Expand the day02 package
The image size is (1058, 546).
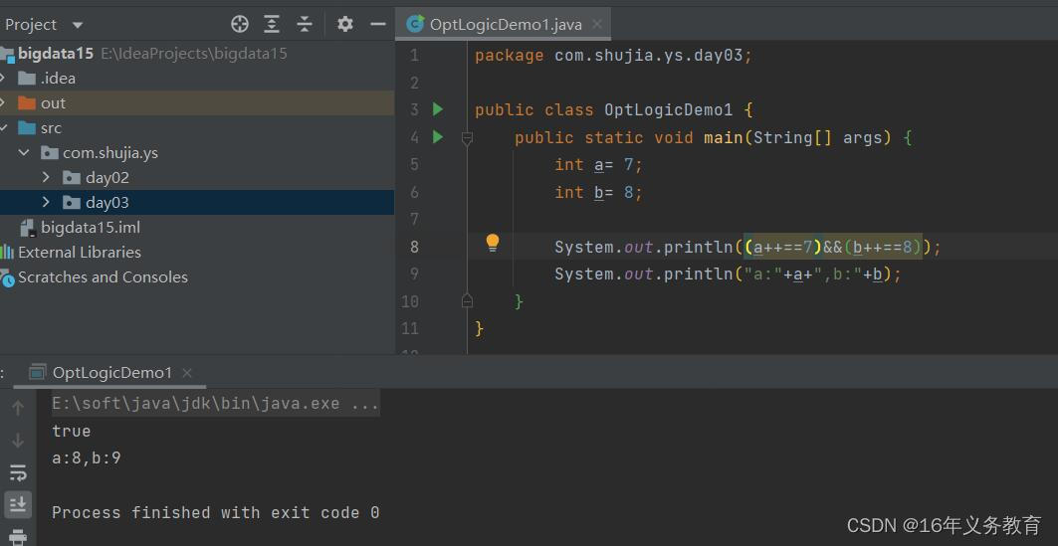tap(46, 177)
